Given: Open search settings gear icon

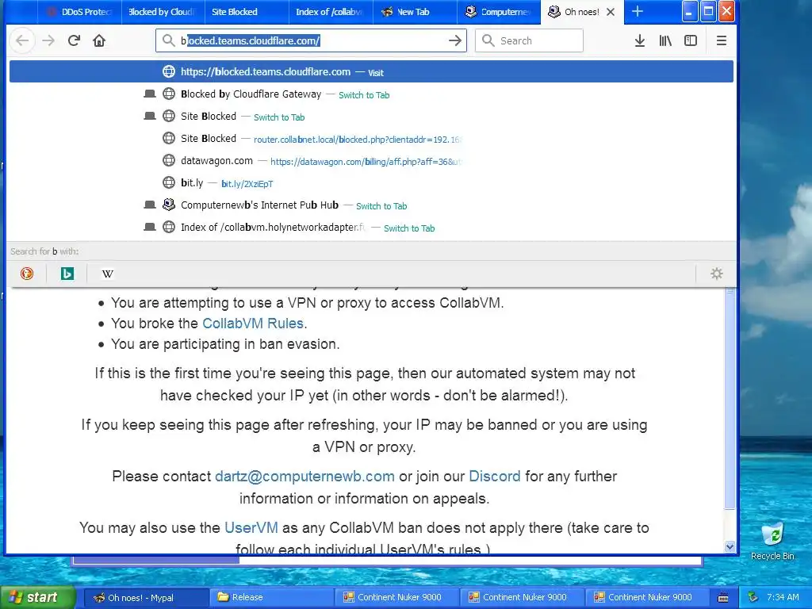Looking at the screenshot, I should pyautogui.click(x=717, y=274).
